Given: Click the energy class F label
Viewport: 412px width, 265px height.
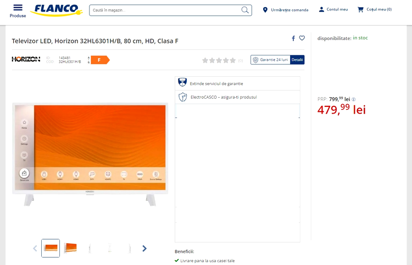Looking at the screenshot, I should pos(100,60).
